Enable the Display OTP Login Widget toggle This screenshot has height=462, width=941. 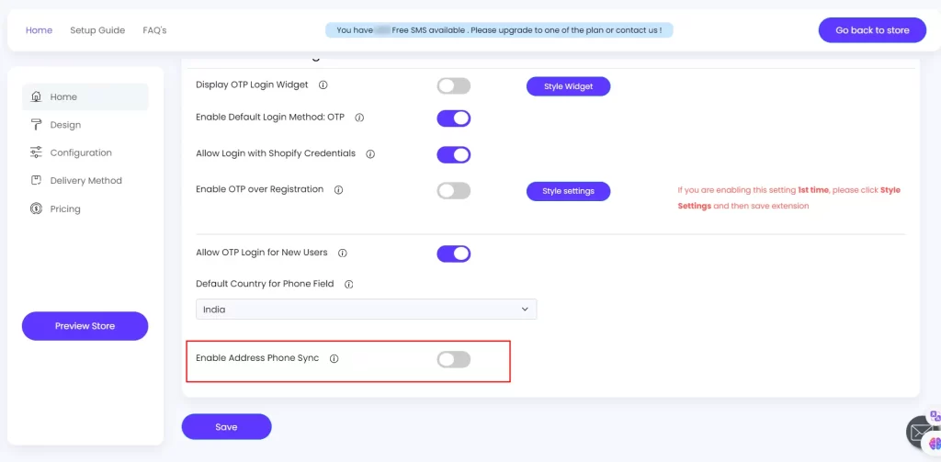[x=453, y=85]
